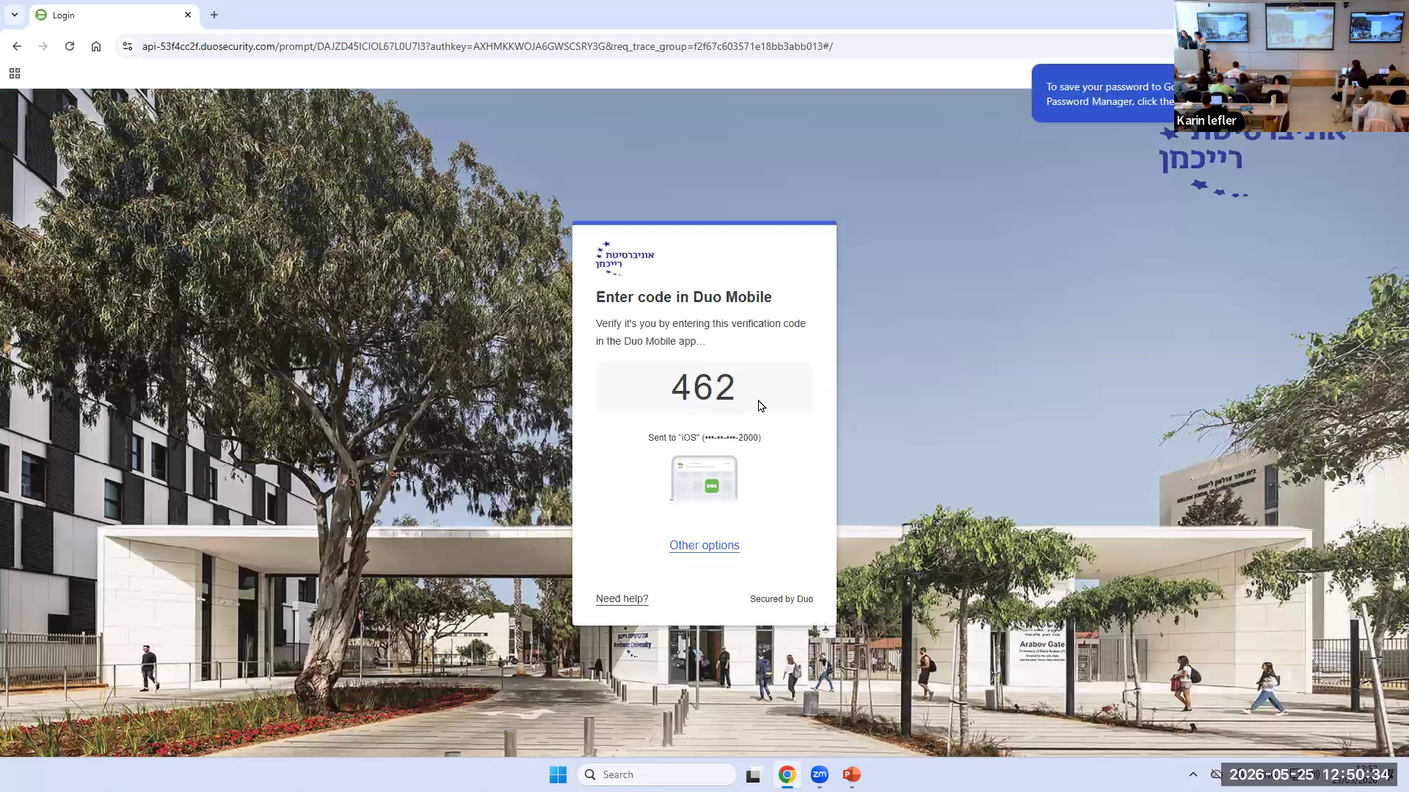The image size is (1409, 792).
Task: Open Task View on the taskbar
Action: 754,774
